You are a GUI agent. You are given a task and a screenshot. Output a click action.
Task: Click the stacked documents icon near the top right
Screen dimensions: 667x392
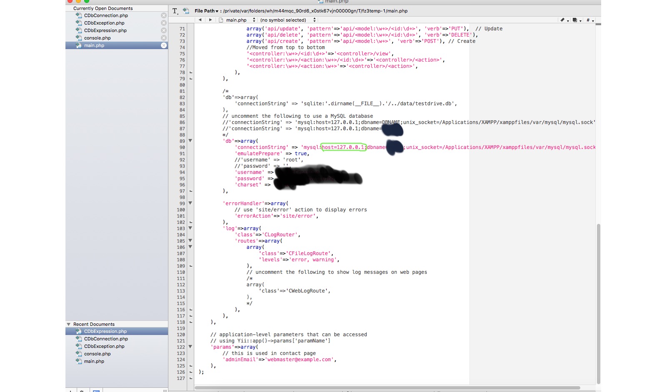coord(575,20)
